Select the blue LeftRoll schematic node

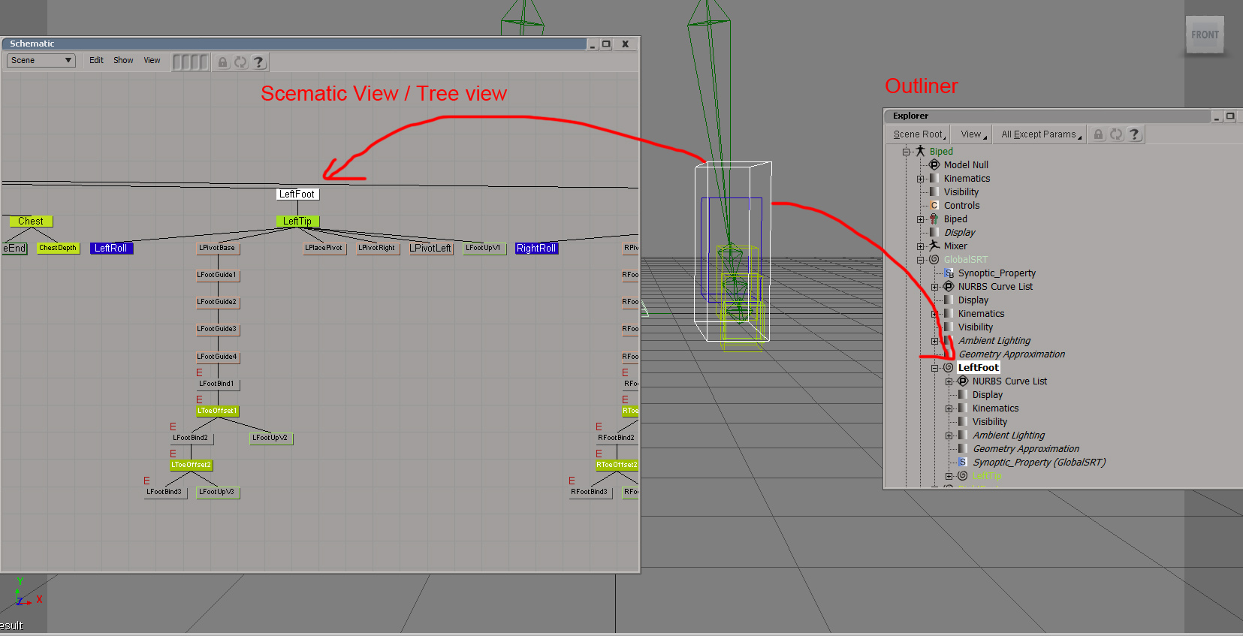point(111,249)
